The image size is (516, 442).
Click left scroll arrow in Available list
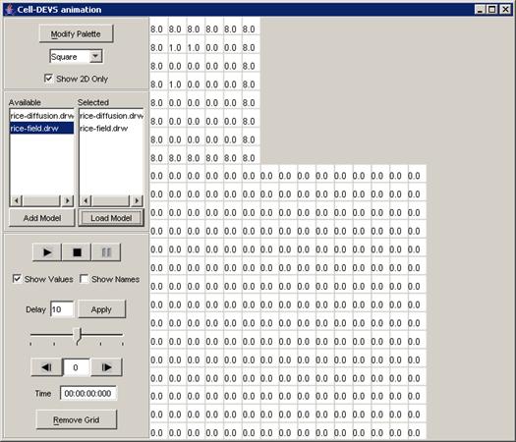[16, 200]
